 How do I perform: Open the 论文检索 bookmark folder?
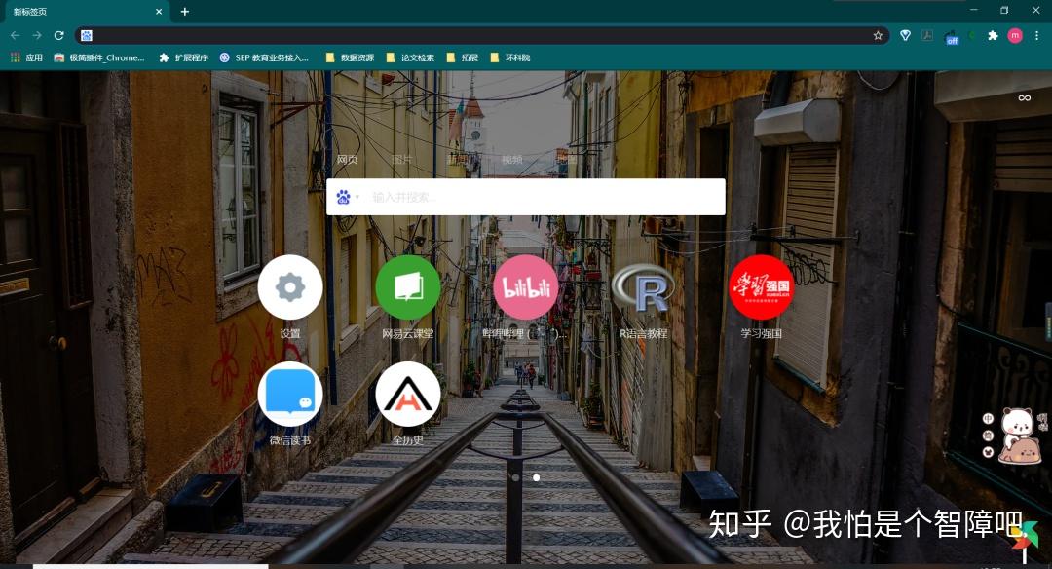coord(410,57)
